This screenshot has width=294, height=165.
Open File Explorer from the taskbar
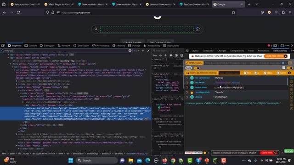(x=131, y=160)
